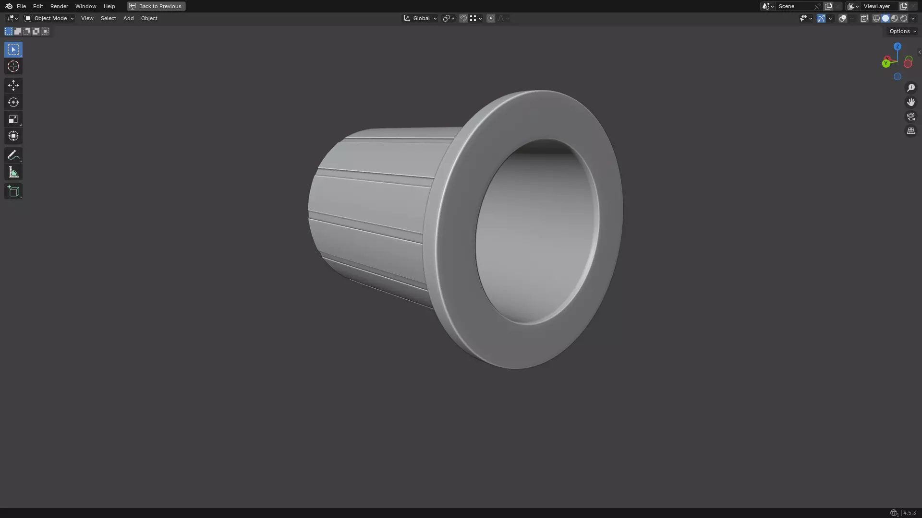The image size is (922, 518).
Task: Pin the scene to workspace
Action: pos(818,6)
